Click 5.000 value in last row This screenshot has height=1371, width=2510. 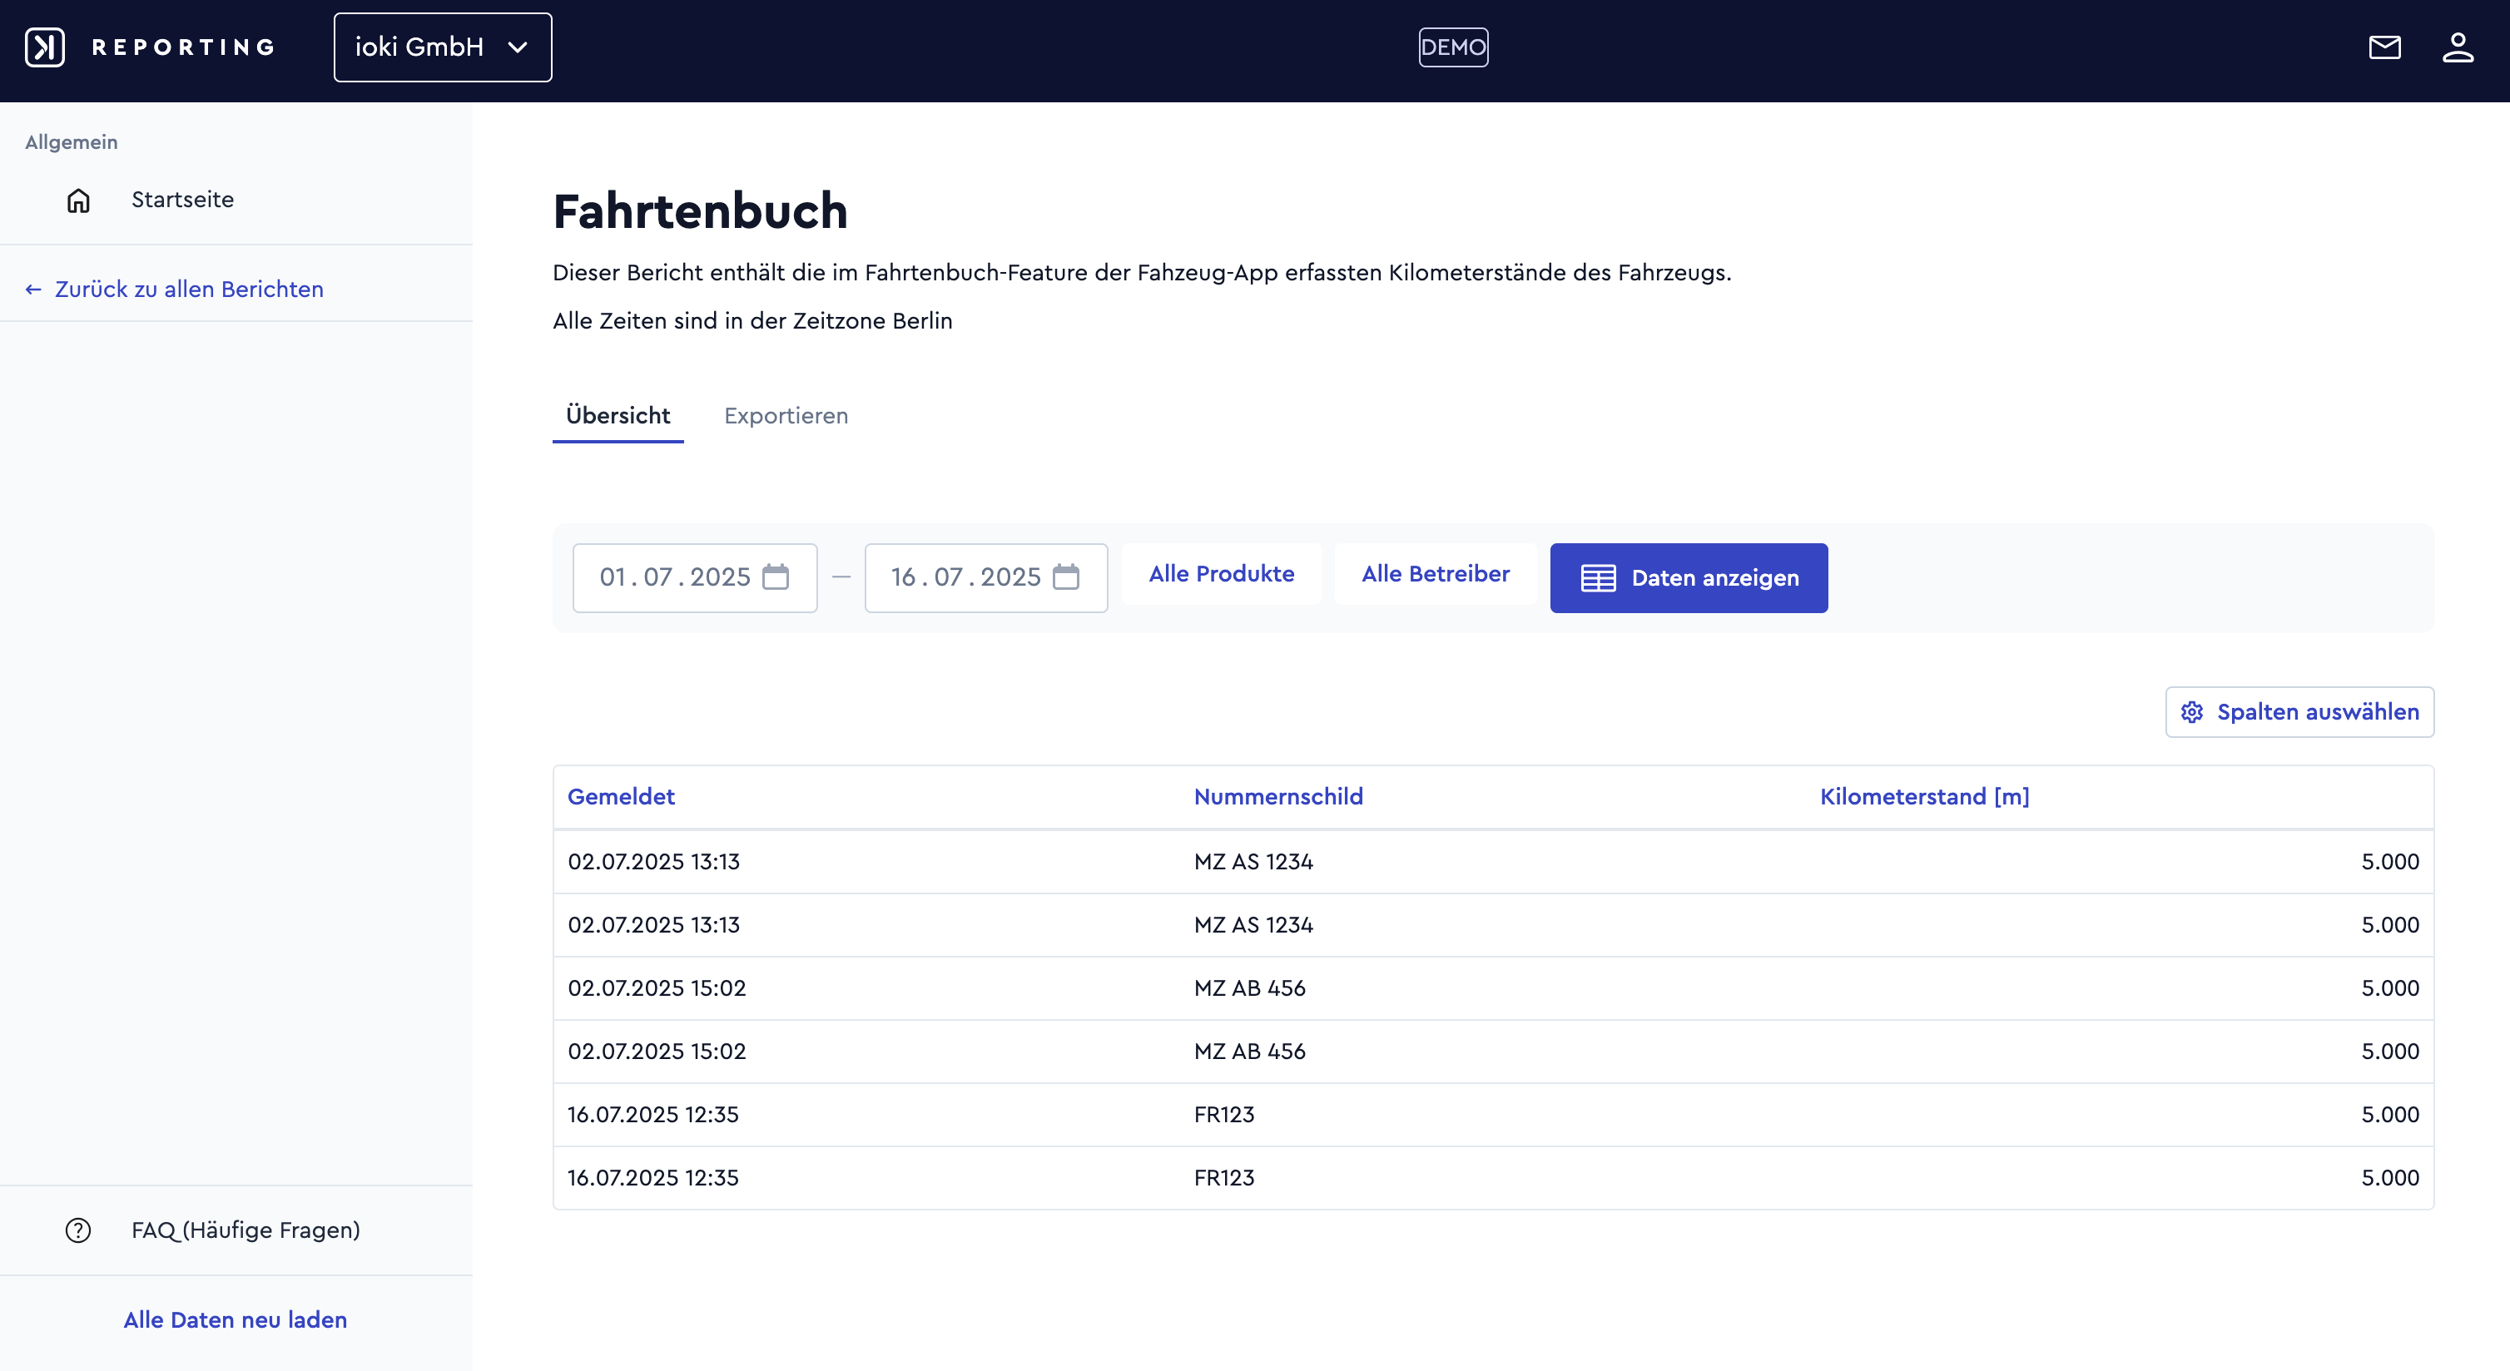[x=2389, y=1178]
